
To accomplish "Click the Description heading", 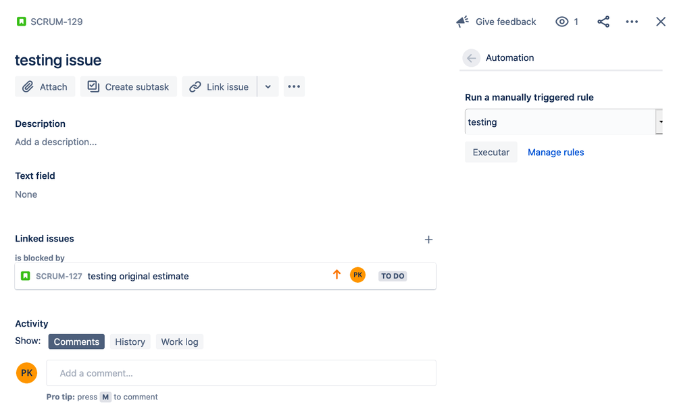I will pyautogui.click(x=40, y=124).
